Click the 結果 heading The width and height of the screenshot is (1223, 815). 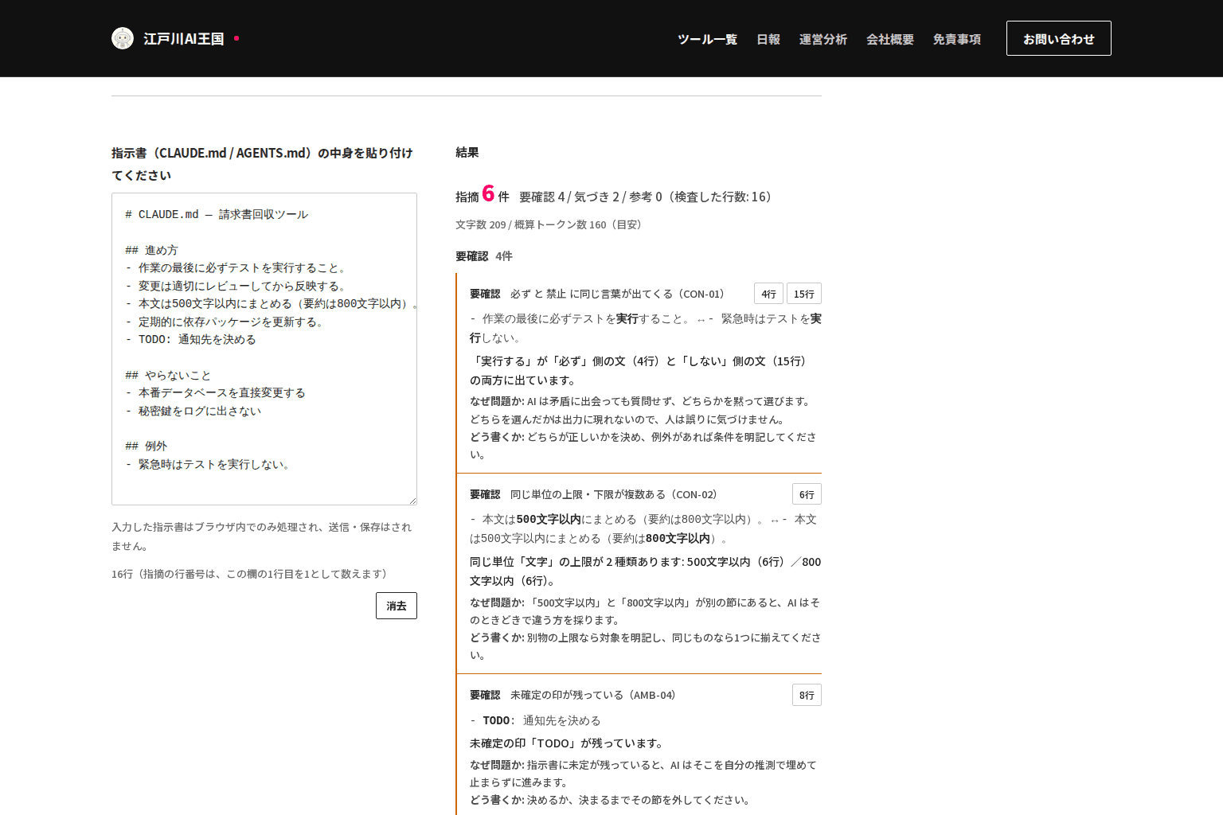467,152
